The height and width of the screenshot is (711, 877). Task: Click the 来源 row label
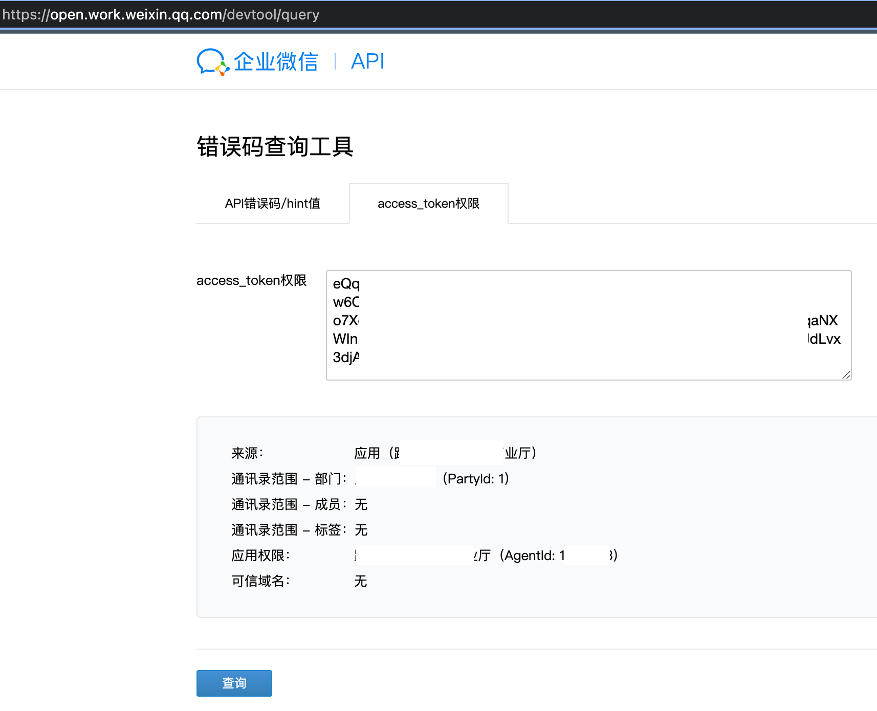click(247, 453)
